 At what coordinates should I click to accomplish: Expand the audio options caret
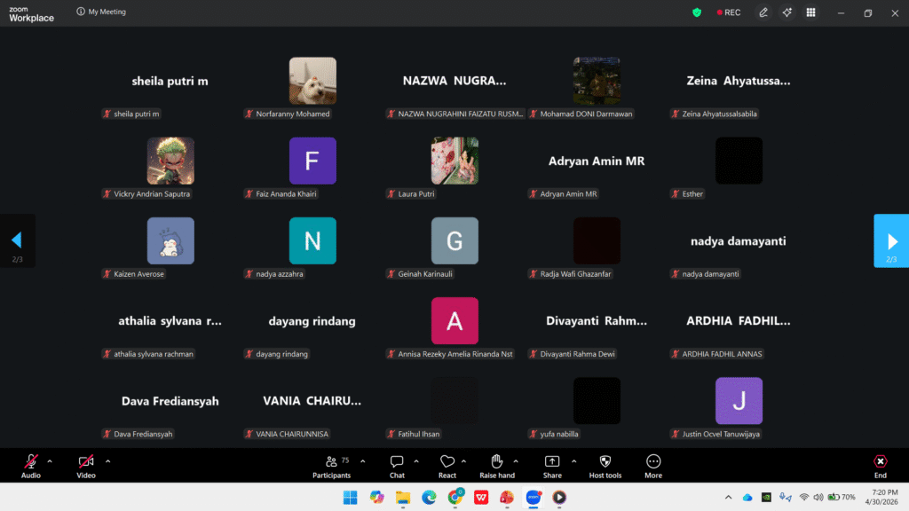50,461
